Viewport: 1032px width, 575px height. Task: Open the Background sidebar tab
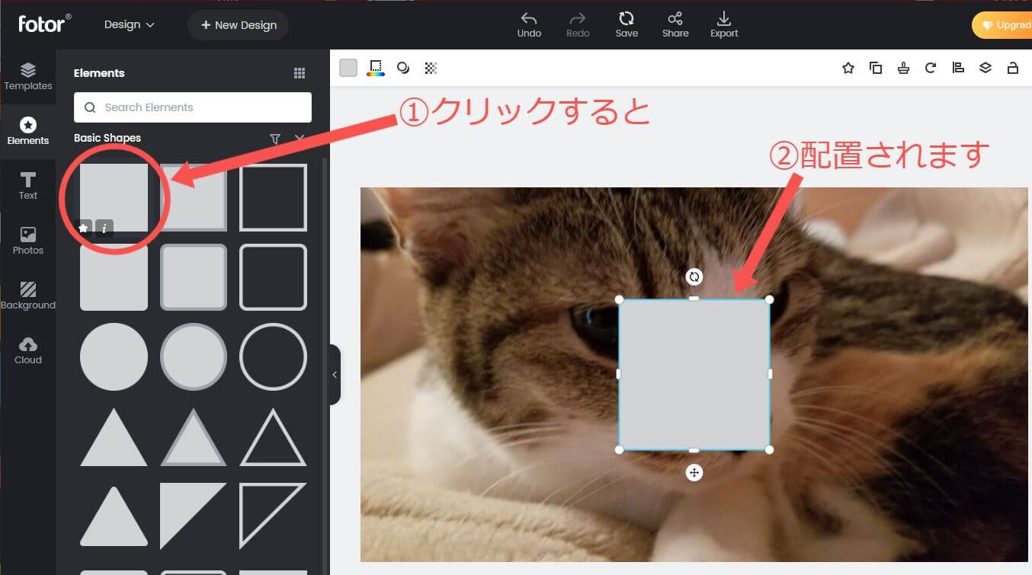pos(28,295)
